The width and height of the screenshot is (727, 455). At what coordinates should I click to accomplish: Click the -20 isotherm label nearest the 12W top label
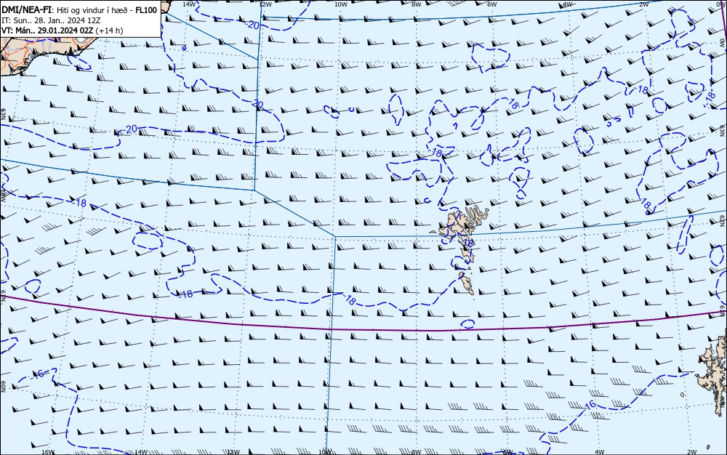252,25
